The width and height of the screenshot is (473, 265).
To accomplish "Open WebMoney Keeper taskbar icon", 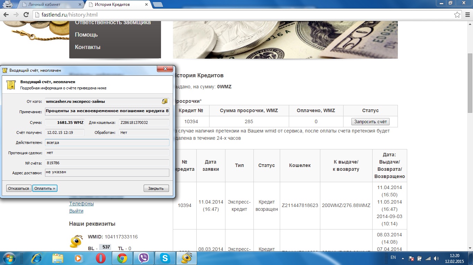I will pos(187,258).
